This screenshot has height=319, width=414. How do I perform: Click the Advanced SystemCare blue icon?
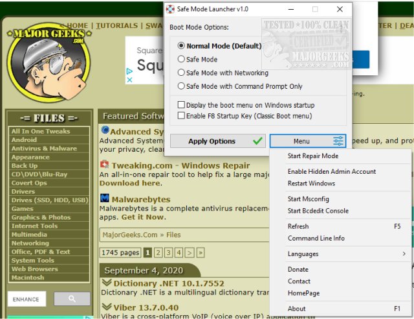point(105,130)
